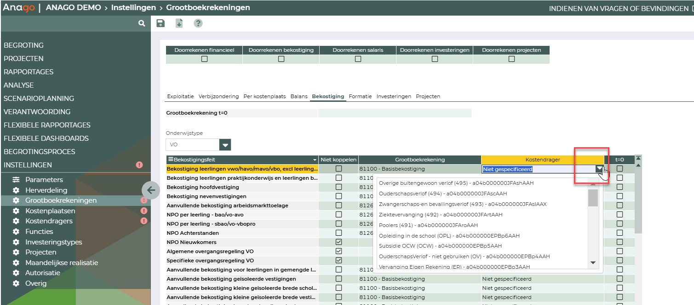Check Niet koppelen for Bekostiging hoofdvestiging
Image resolution: width=694 pixels, height=305 pixels.
click(x=339, y=187)
